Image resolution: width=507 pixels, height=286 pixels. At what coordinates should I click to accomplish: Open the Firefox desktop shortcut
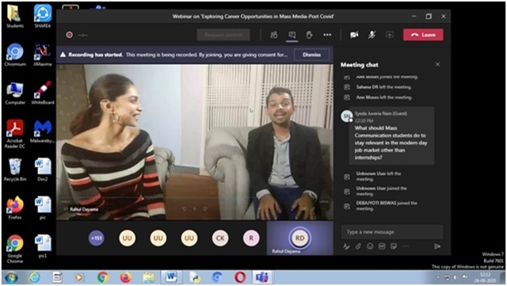[x=15, y=208]
